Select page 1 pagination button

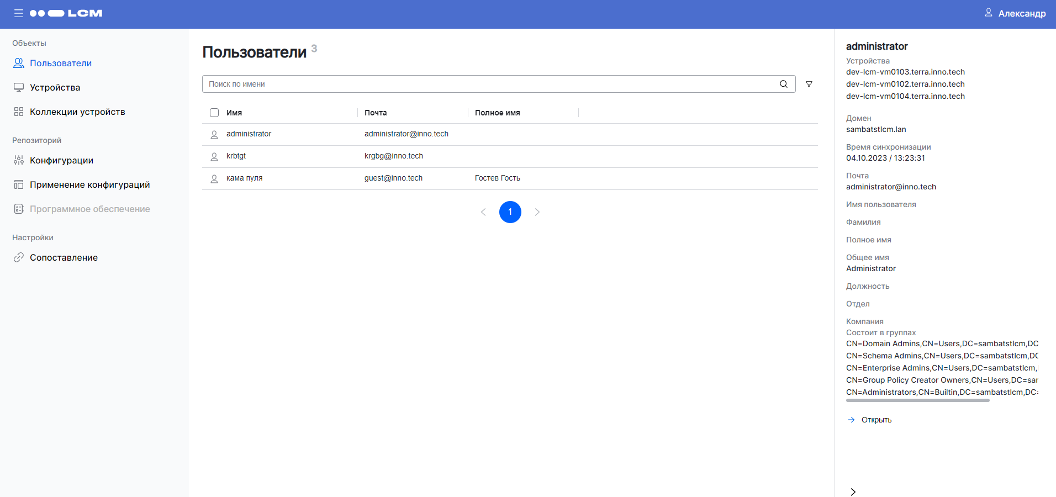click(510, 212)
